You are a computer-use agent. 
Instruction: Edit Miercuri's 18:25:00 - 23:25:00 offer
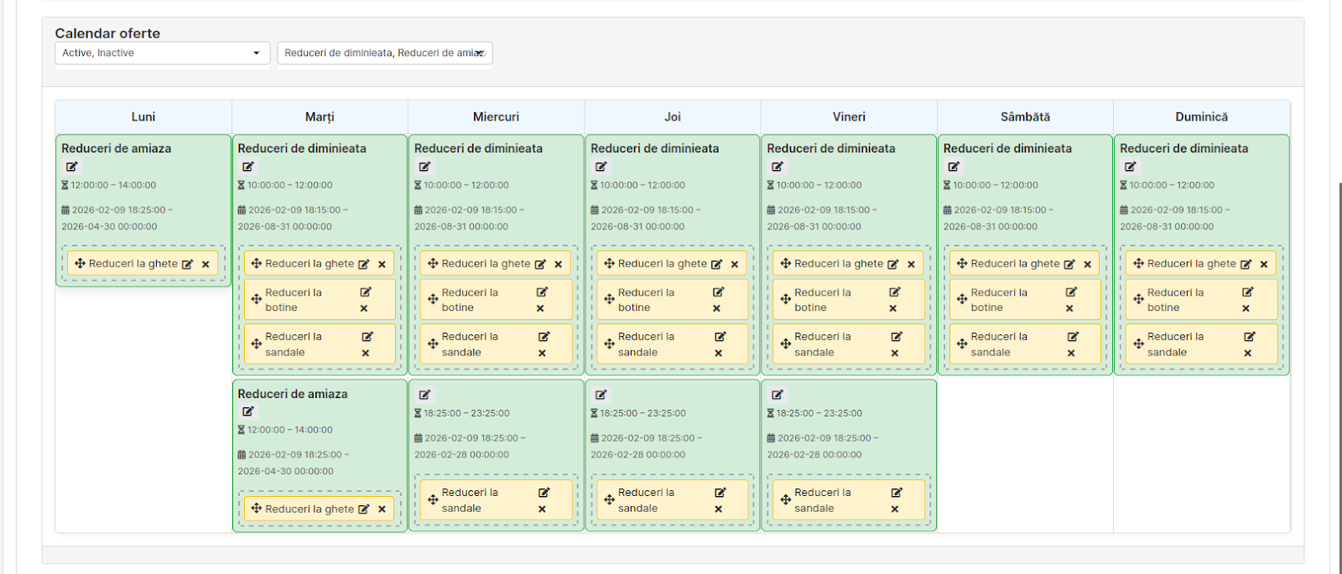click(x=424, y=395)
